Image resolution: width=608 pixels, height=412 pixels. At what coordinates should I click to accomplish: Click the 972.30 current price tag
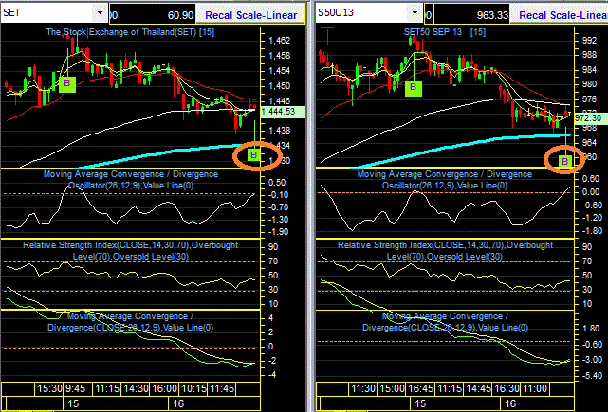point(591,117)
